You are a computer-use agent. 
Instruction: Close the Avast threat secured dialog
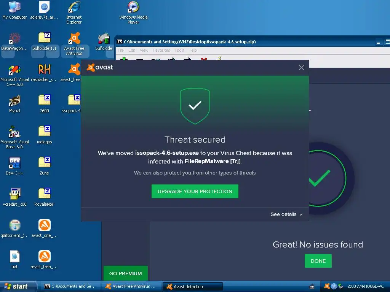pyautogui.click(x=301, y=68)
